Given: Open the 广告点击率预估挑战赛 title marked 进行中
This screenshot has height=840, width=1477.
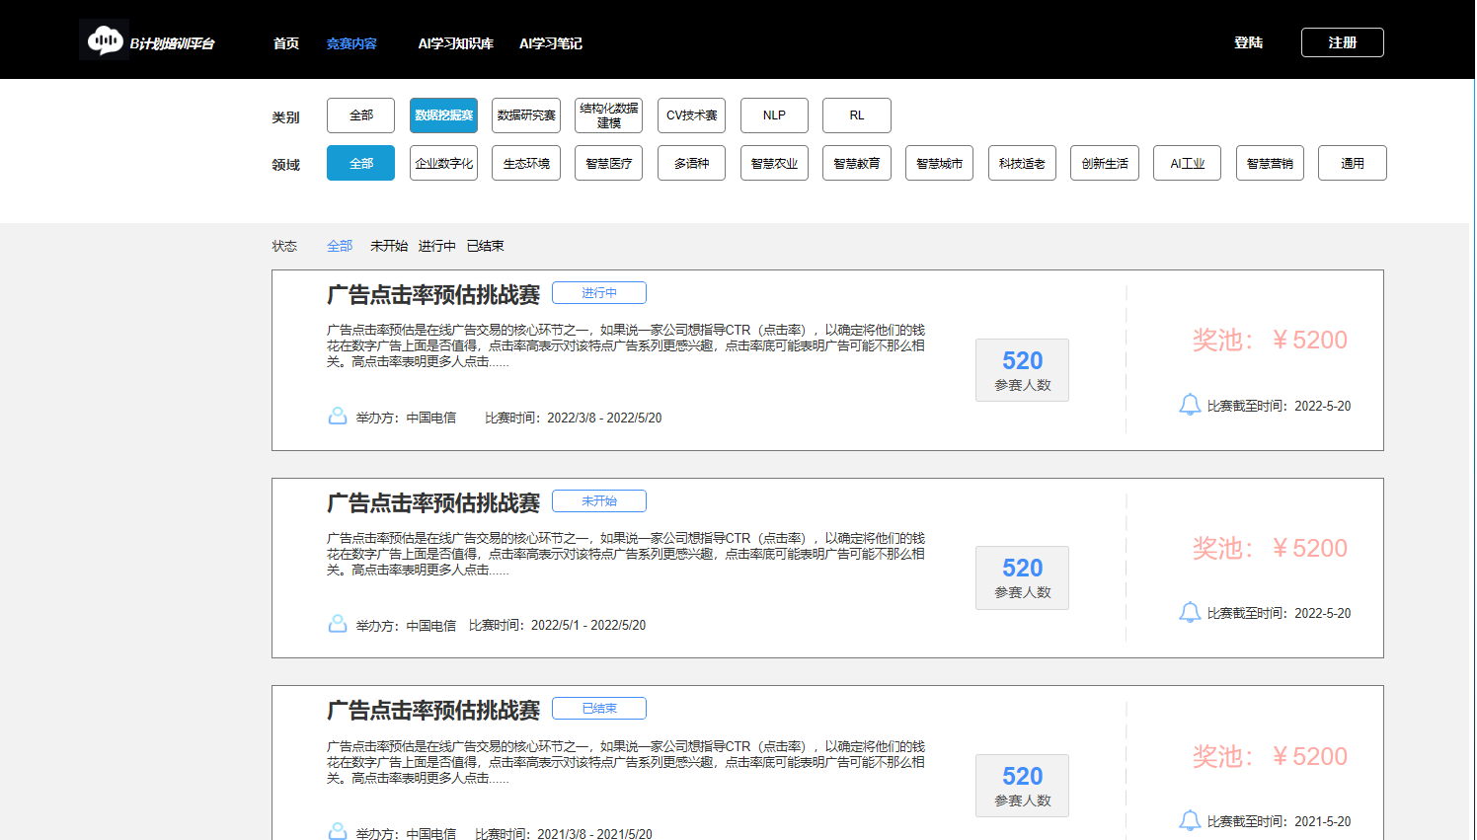Looking at the screenshot, I should click(x=433, y=294).
